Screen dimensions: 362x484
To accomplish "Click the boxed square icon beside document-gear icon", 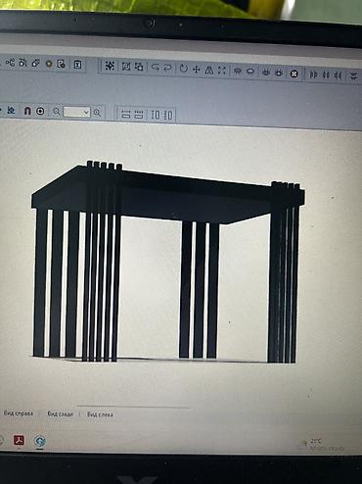I will coord(77,65).
